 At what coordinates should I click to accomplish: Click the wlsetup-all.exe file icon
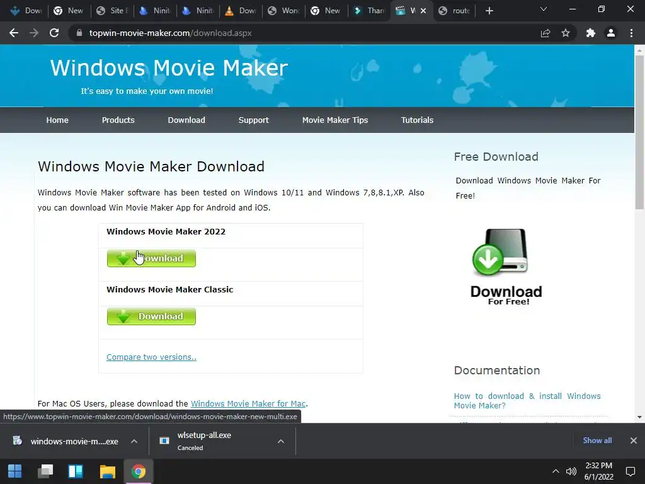point(164,441)
